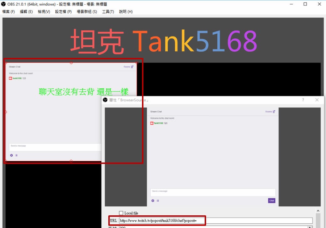Close the BrowserSource properties dialog

317,100
